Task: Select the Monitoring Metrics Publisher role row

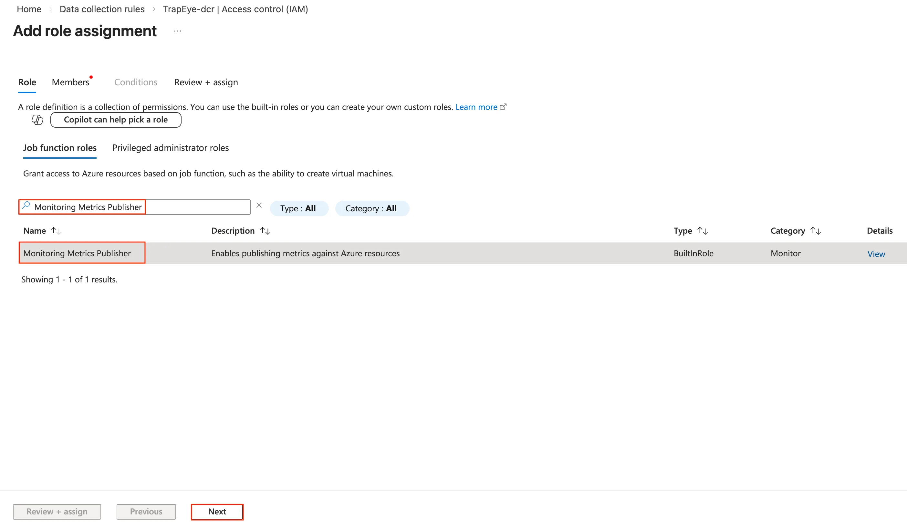Action: (x=463, y=253)
